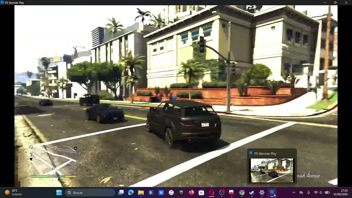Select the PS Remote Play preview thumbnail
This screenshot has width=352, height=198.
[x=272, y=170]
